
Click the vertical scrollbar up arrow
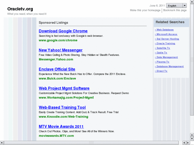pyautogui.click(x=192, y=2)
